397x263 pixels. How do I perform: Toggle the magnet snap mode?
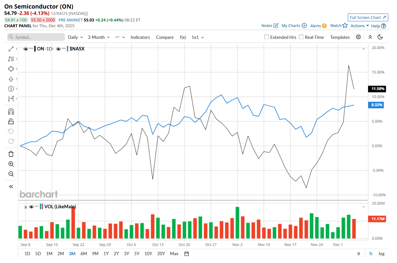[x=11, y=111]
